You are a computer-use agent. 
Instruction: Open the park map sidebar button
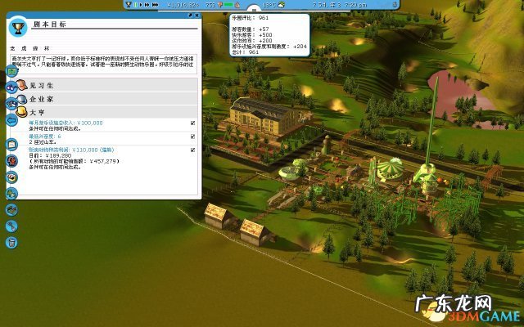click(11, 145)
